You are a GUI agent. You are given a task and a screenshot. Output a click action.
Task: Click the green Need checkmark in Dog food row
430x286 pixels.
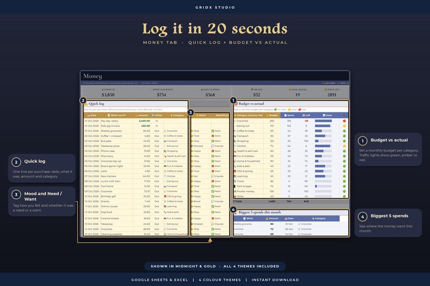coord(212,212)
